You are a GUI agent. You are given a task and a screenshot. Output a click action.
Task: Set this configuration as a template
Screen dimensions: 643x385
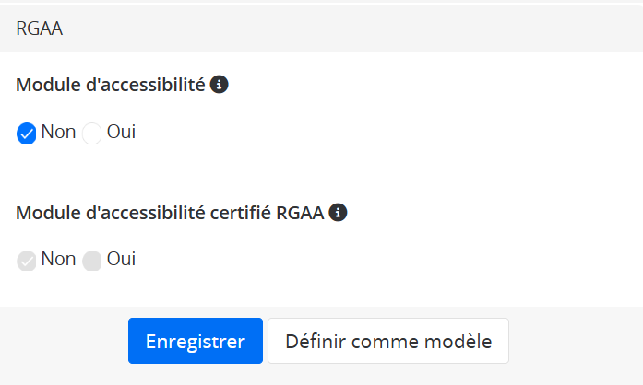(x=388, y=341)
